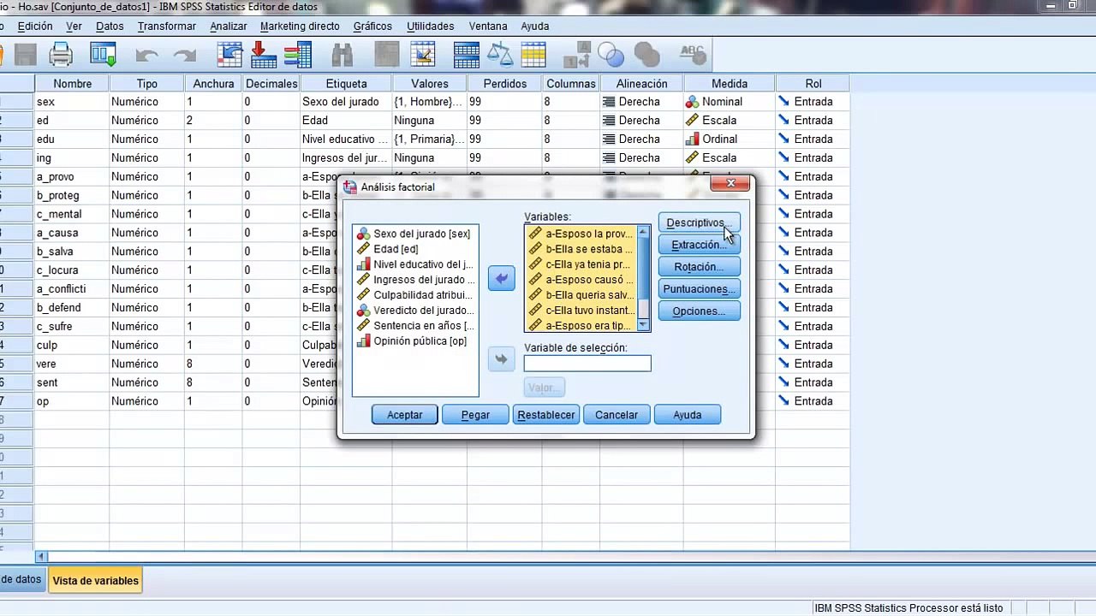The image size is (1096, 616).
Task: Click the blue left arrow move-variable button
Action: click(502, 278)
